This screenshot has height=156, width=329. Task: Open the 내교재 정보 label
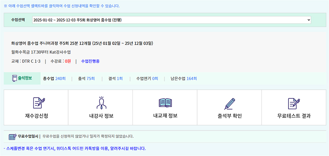[165, 116]
